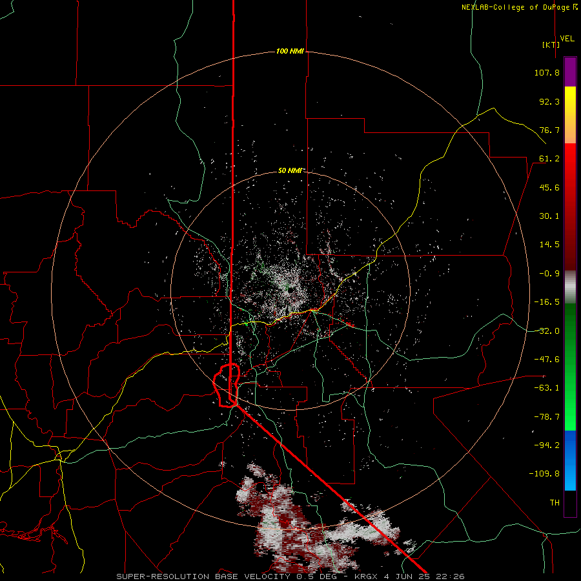Click the [KT] units label

point(551,45)
